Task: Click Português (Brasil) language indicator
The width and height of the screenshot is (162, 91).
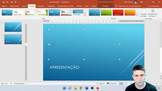Action: [x=19, y=83]
